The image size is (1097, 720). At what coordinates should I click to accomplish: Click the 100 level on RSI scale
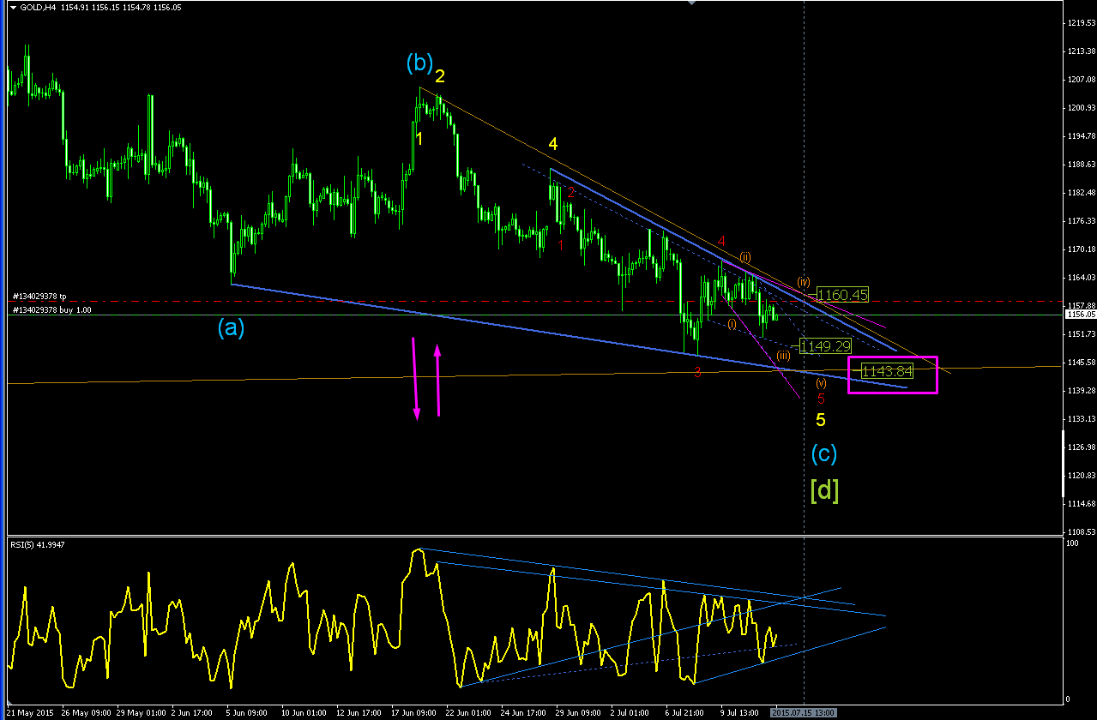click(1072, 543)
